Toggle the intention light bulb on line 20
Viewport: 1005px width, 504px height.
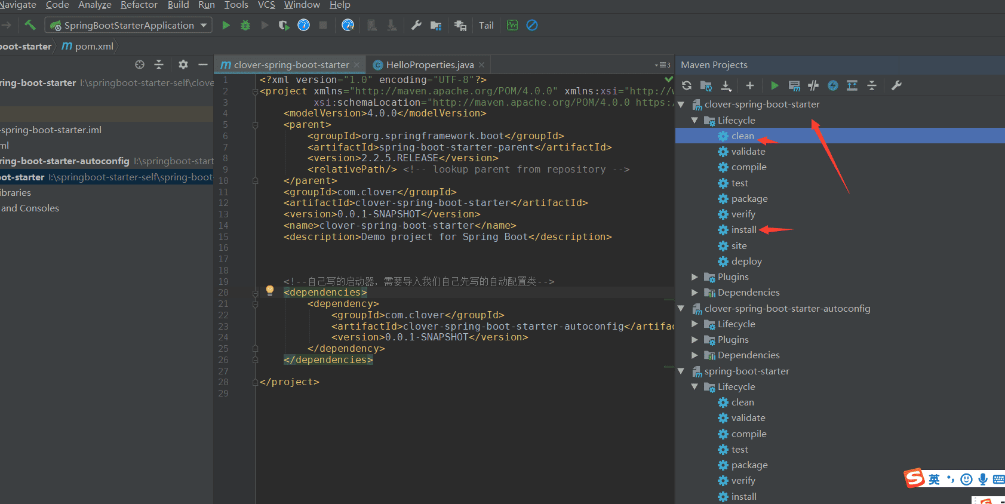[x=270, y=290]
